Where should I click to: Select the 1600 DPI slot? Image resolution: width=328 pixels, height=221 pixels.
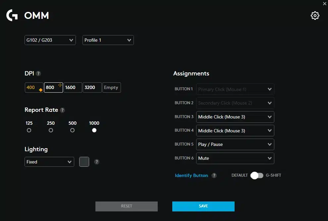tap(73, 88)
